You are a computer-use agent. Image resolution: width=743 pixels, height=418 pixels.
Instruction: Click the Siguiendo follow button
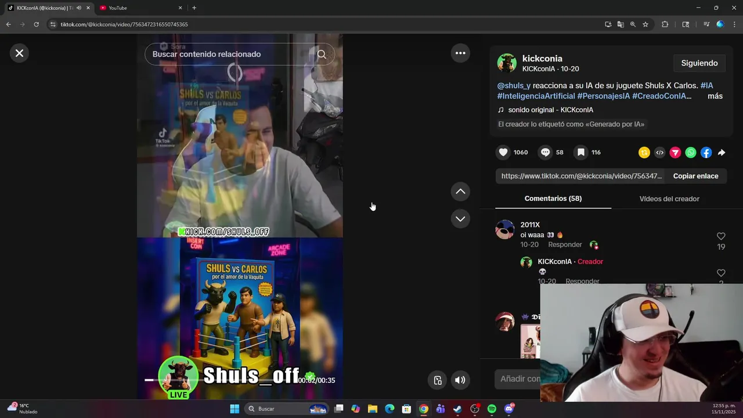(699, 63)
